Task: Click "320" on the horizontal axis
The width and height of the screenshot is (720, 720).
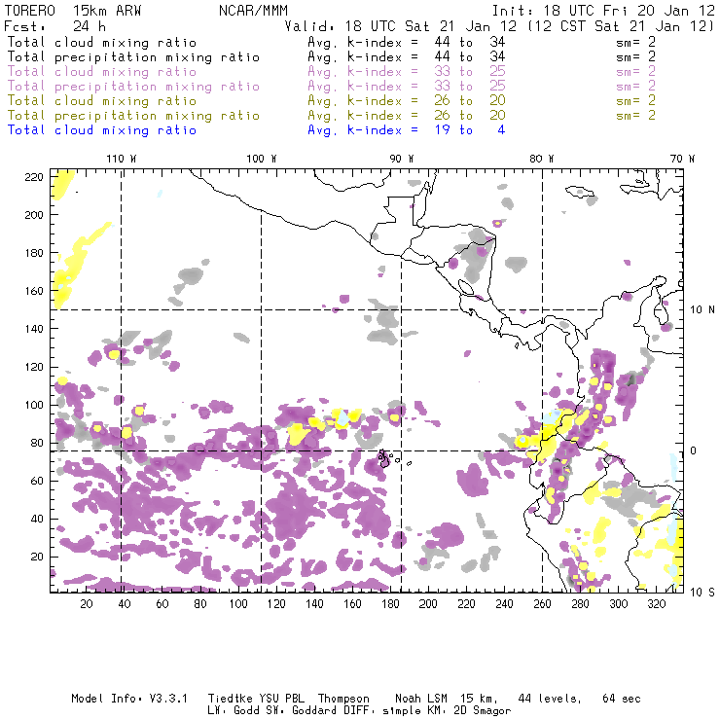Action: (656, 604)
